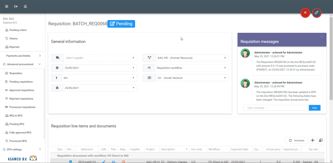
Task: Sort table by Description column header
Action: [168, 149]
